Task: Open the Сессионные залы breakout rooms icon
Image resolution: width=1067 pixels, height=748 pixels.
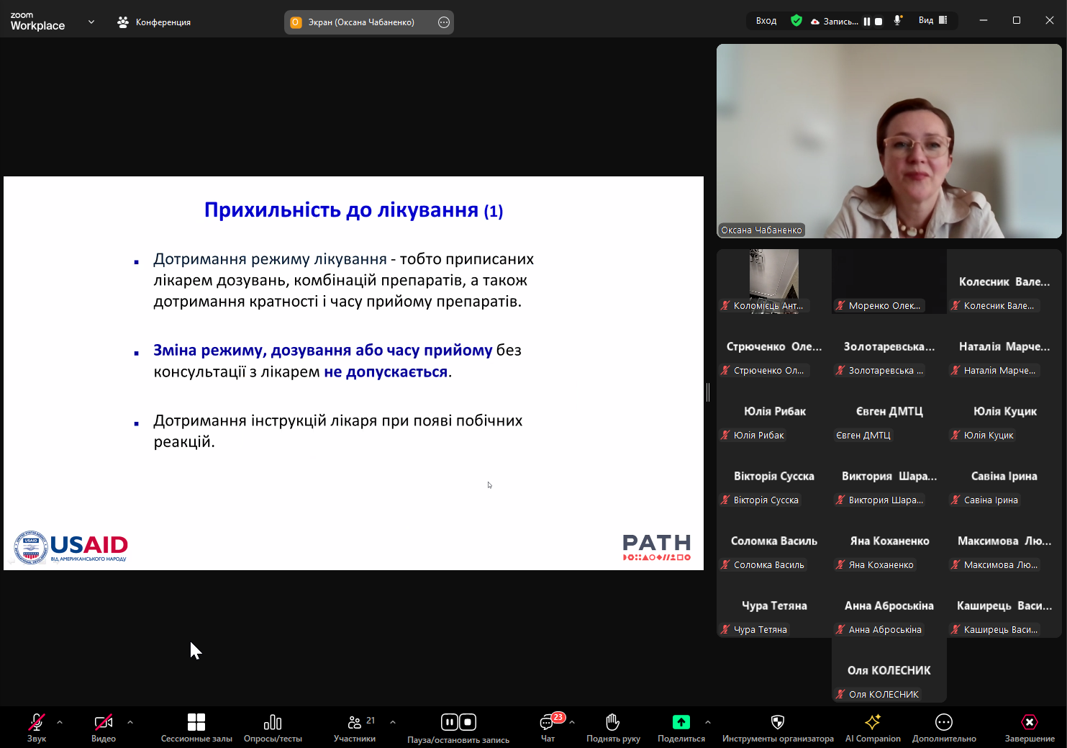Action: coord(196,722)
